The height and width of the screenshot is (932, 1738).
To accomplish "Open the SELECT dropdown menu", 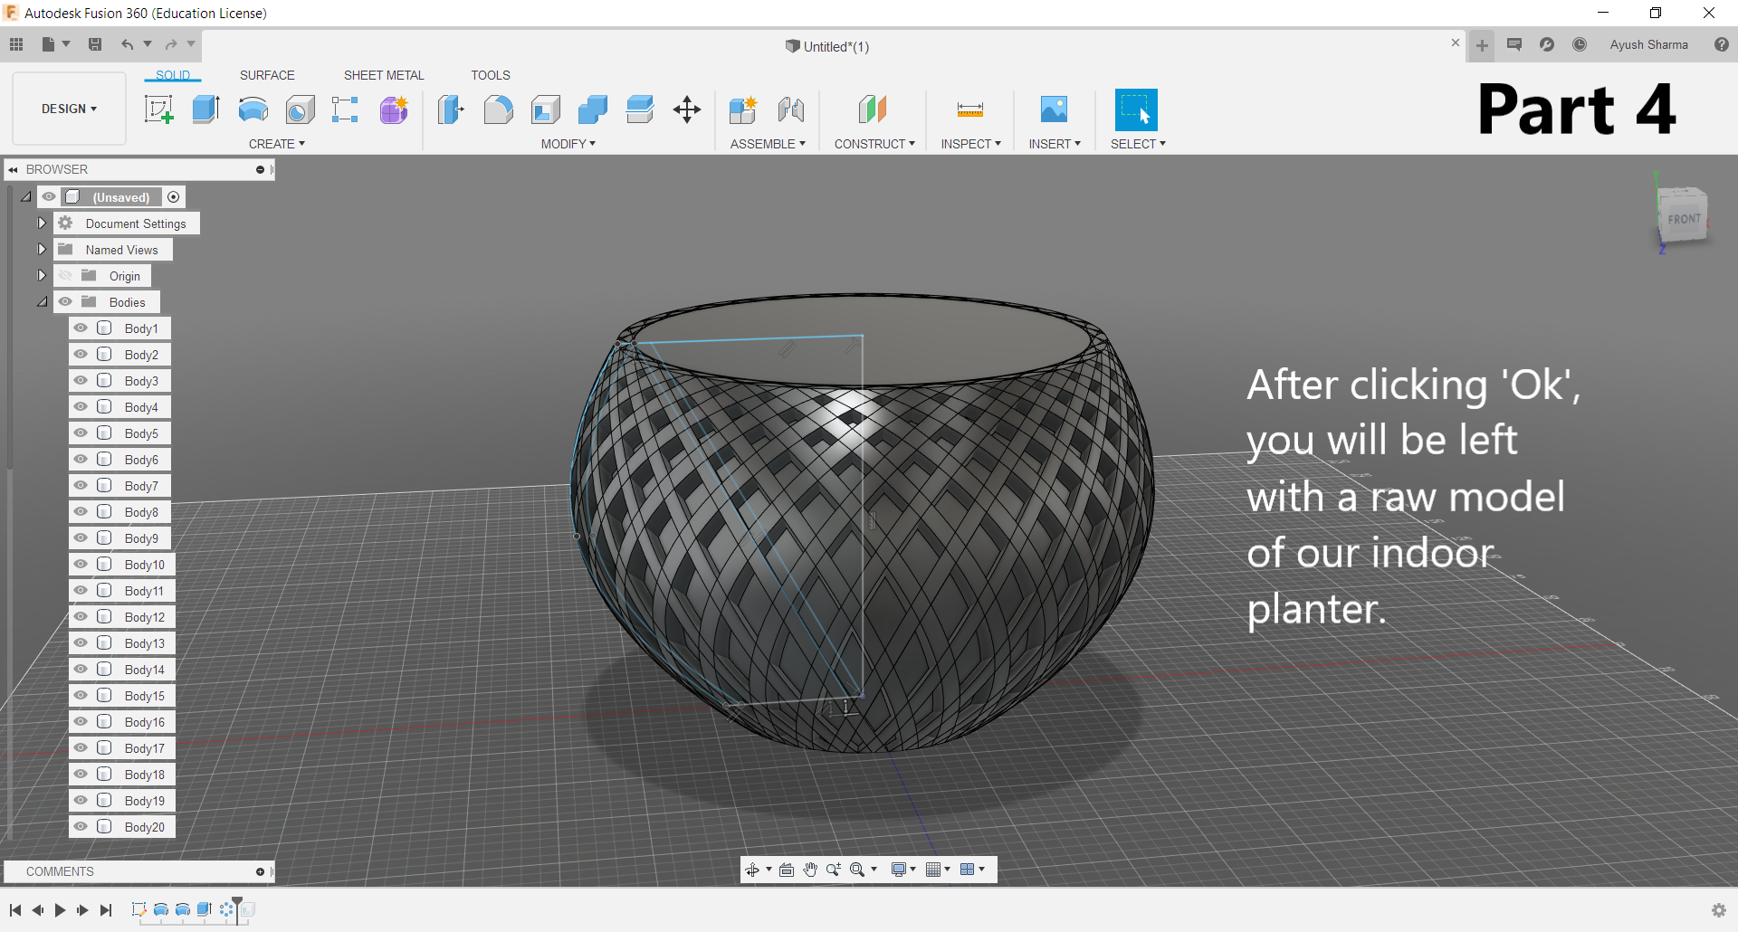I will (1138, 144).
